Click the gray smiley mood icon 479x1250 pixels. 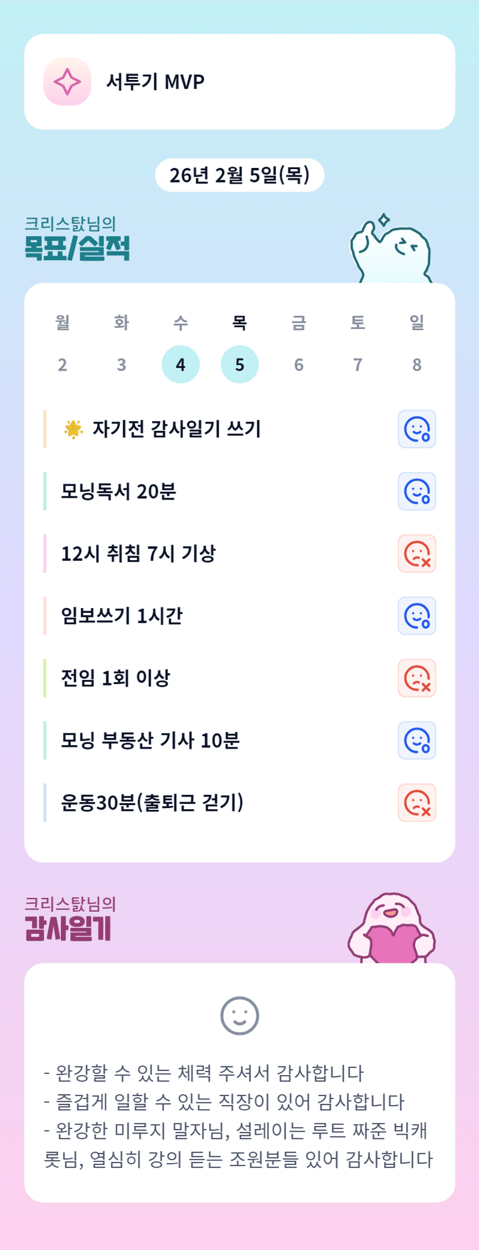(239, 1015)
